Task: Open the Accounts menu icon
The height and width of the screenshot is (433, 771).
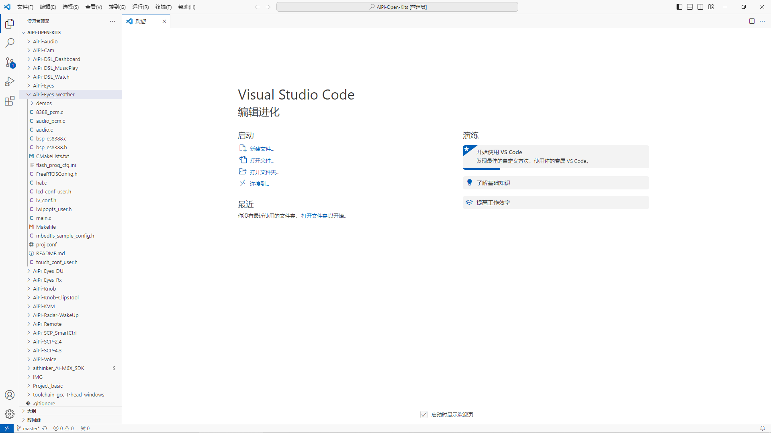Action: coord(10,395)
